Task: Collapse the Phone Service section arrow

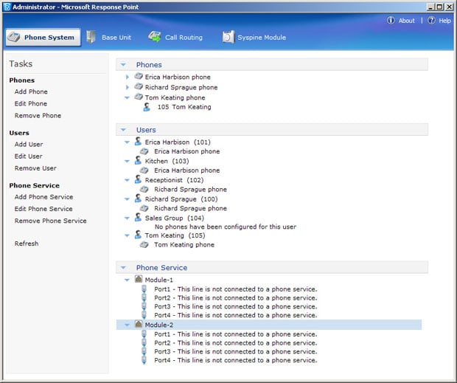Action: (x=124, y=268)
